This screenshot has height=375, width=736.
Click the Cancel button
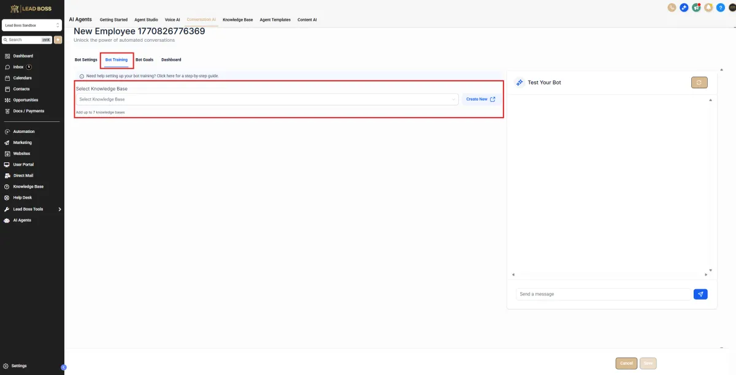coord(626,363)
